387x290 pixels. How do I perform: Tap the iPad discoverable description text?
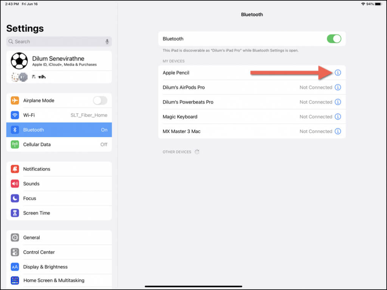click(x=231, y=50)
